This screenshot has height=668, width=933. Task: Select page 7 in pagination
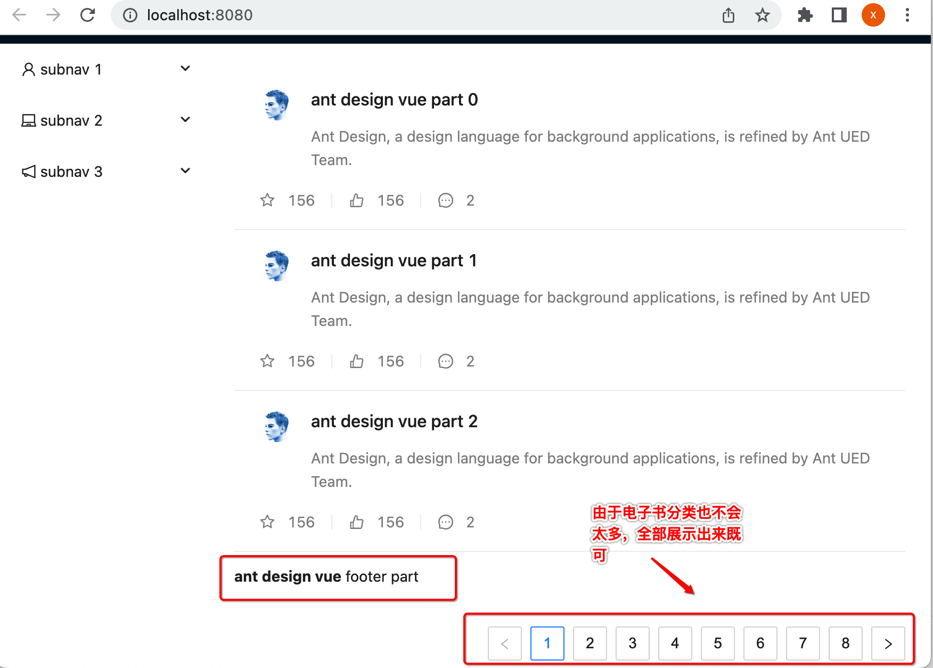point(803,643)
